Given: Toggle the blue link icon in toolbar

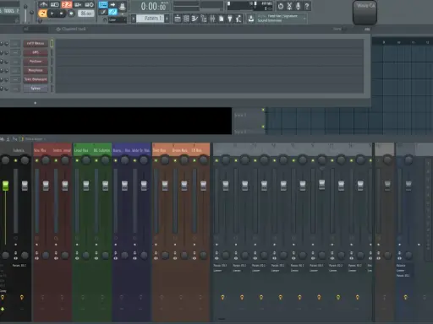Looking at the screenshot, I should [x=112, y=12].
